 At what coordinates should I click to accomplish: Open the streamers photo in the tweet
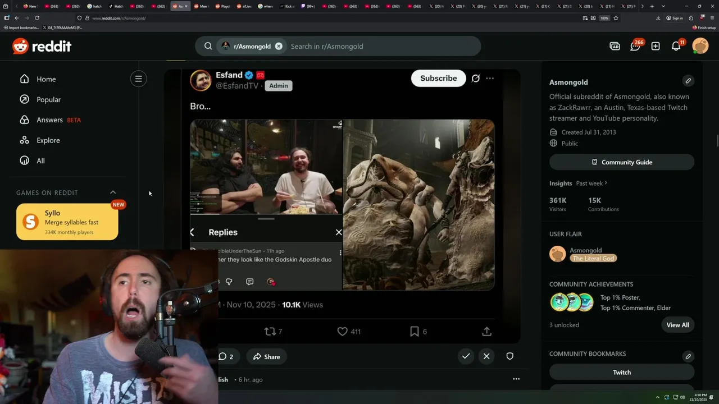266,167
